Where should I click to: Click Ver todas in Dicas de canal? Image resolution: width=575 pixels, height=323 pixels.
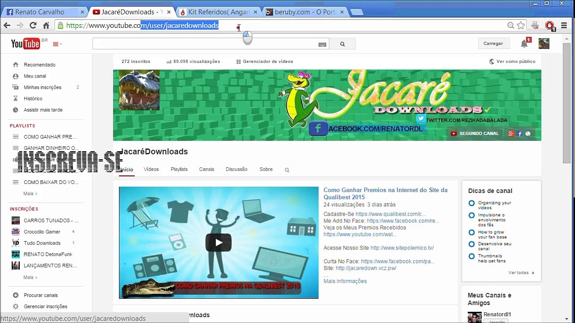pyautogui.click(x=521, y=273)
